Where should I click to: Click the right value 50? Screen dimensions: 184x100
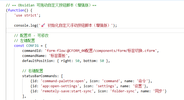77,61
